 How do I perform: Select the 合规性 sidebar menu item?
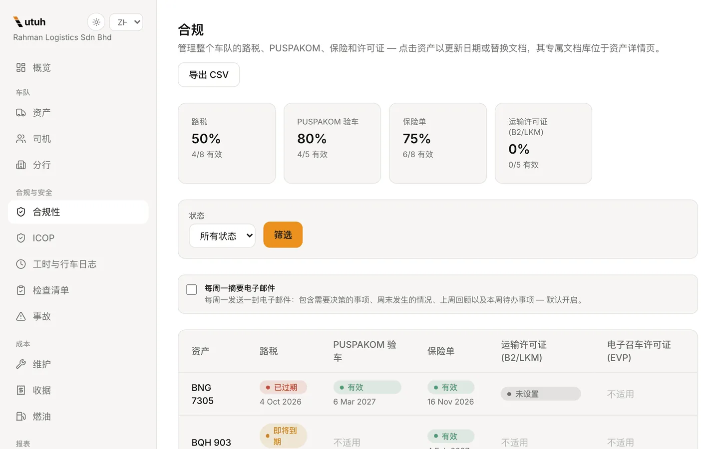[x=78, y=212]
